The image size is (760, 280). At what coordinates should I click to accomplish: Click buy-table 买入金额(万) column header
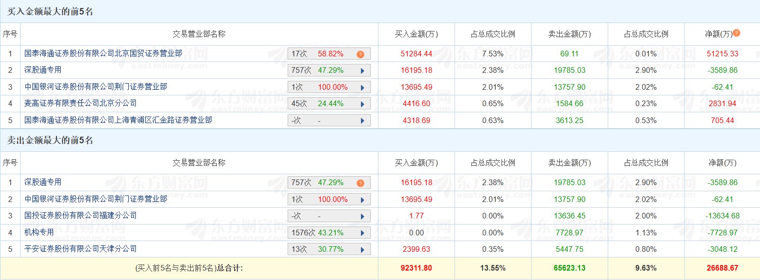[416, 34]
